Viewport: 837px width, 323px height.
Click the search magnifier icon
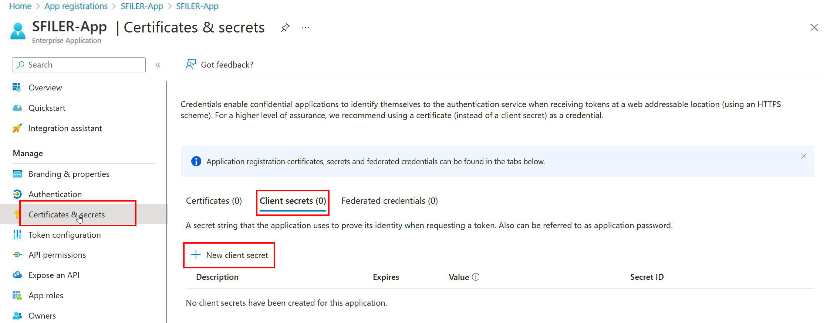point(21,65)
